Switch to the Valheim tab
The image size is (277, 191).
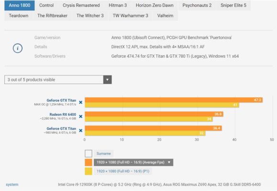click(165, 16)
